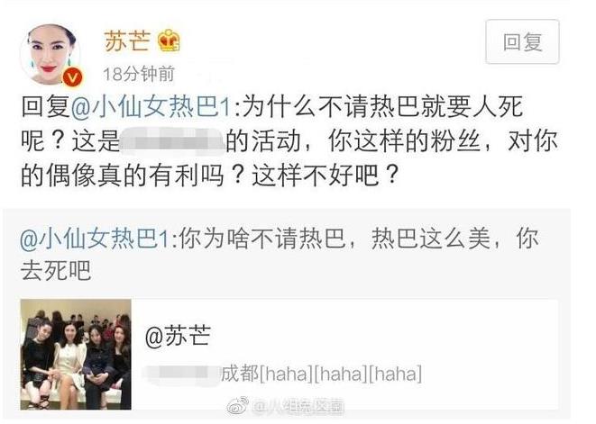
Task: Tap the orange V verified badge
Action: pyautogui.click(x=72, y=77)
